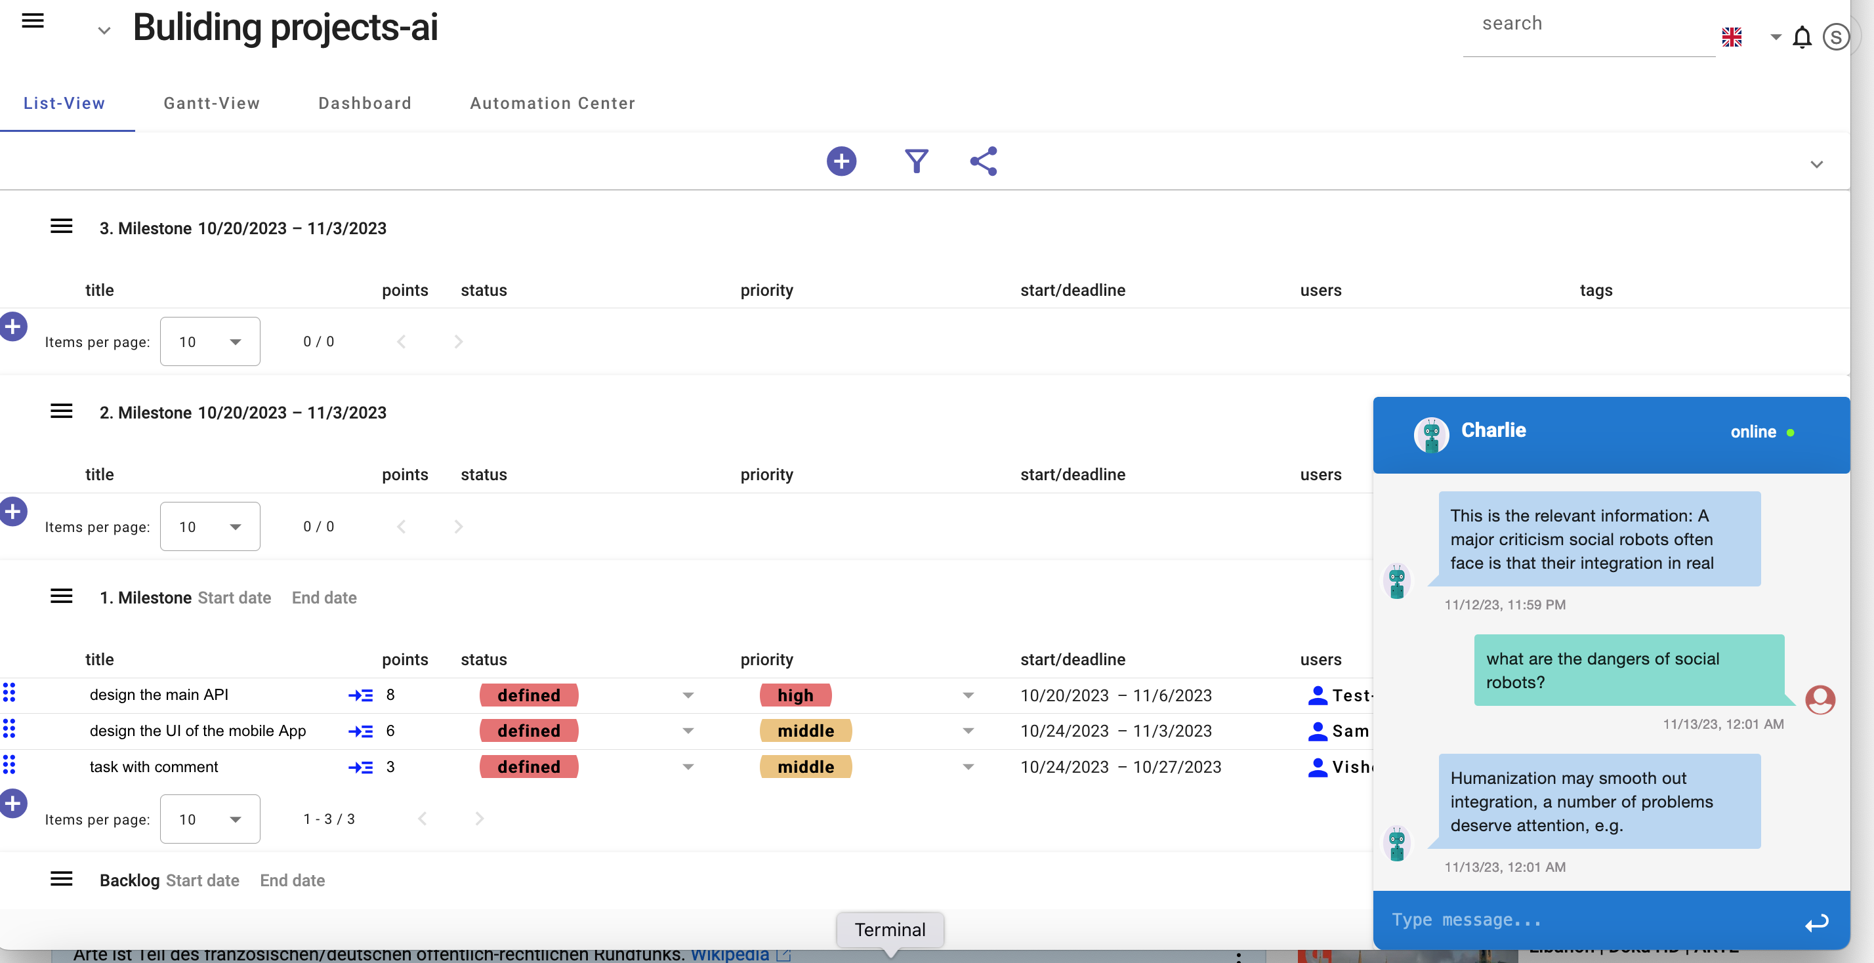
Task: Open the notifications bell icon
Action: point(1801,37)
